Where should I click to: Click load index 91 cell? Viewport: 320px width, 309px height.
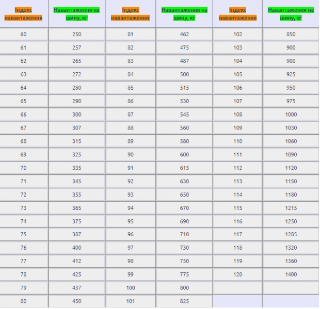pos(130,168)
